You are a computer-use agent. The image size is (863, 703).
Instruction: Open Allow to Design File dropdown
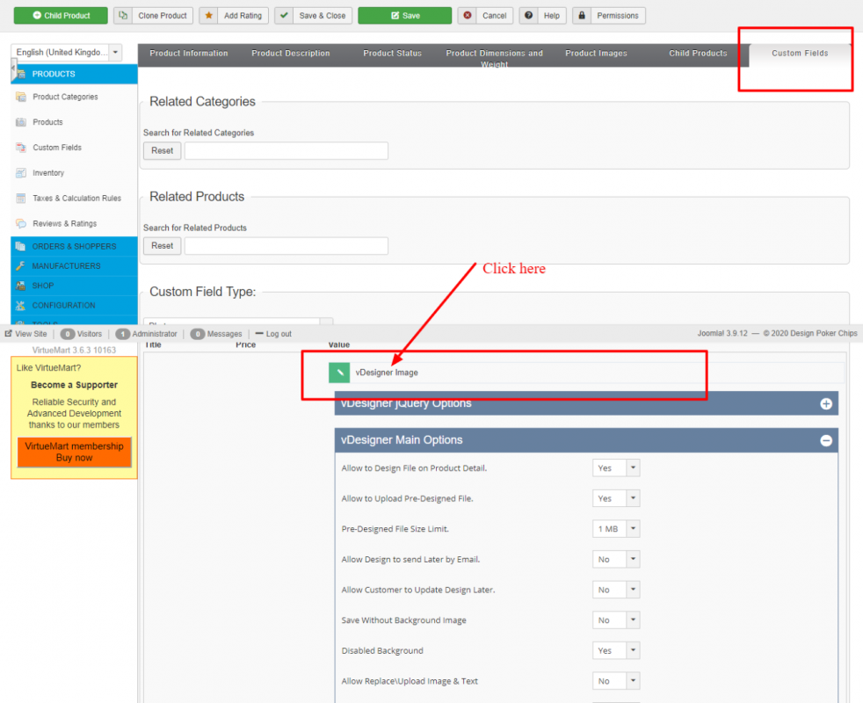pos(616,467)
